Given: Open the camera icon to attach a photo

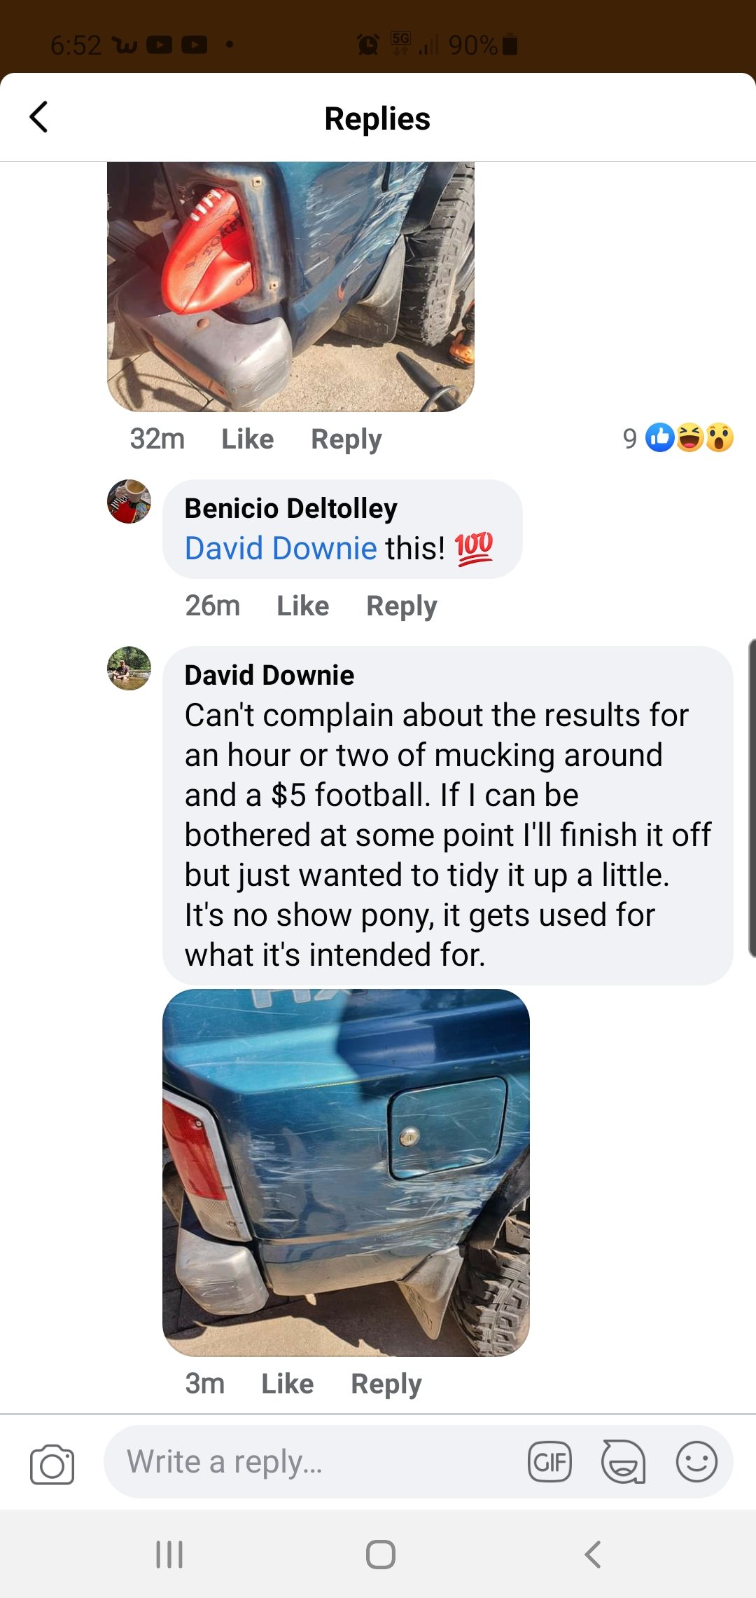Looking at the screenshot, I should tap(52, 1463).
